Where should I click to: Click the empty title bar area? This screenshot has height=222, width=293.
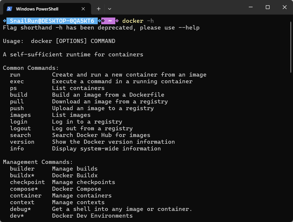(x=176, y=7)
